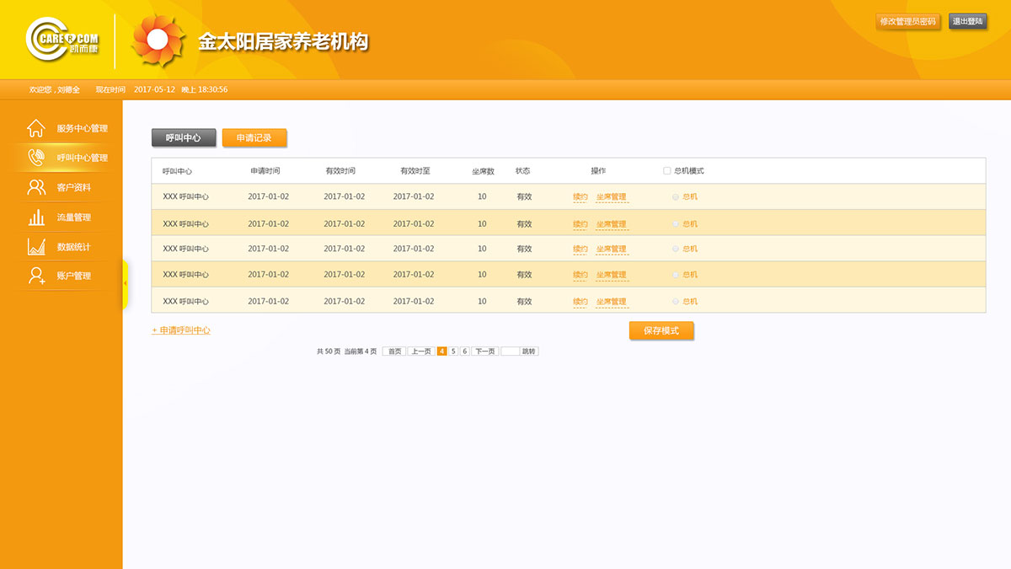Image resolution: width=1011 pixels, height=569 pixels.
Task: Click the 退出登陆 button
Action: (967, 21)
